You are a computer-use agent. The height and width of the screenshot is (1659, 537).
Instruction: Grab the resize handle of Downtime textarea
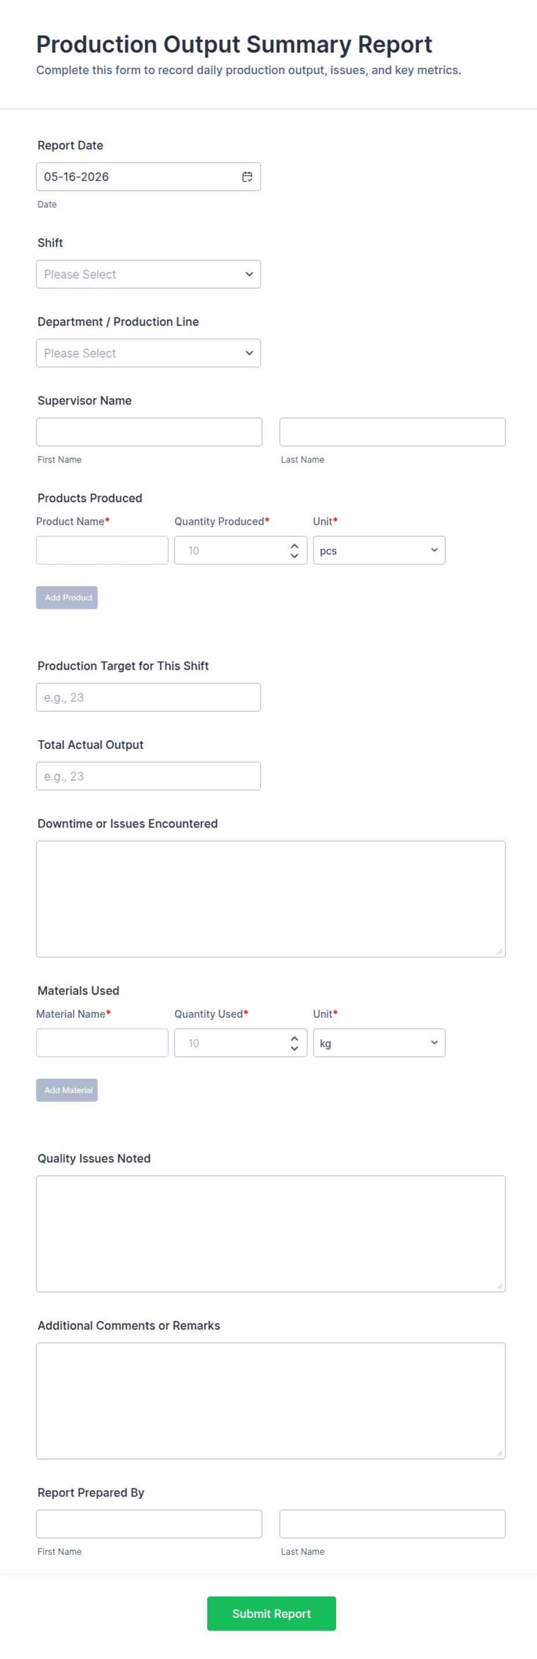(499, 951)
